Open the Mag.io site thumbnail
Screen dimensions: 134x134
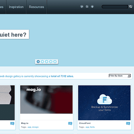click(x=46, y=103)
